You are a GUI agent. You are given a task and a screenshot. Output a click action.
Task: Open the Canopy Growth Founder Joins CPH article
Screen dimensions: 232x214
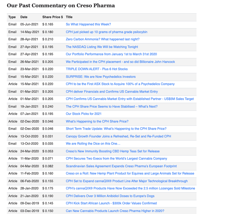118,137
